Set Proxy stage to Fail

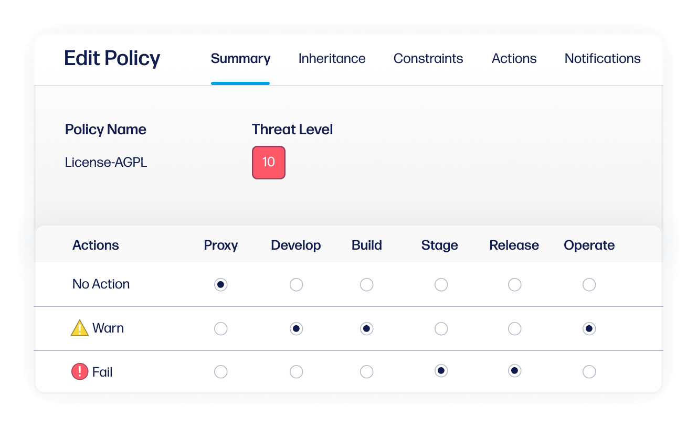click(x=221, y=372)
